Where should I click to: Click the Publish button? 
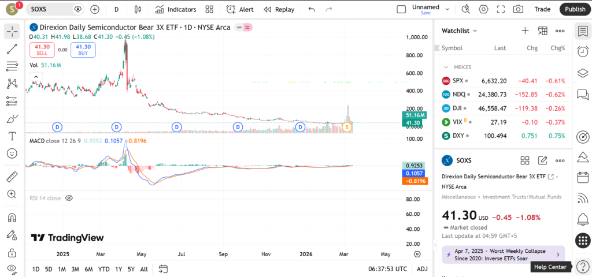tap(575, 9)
